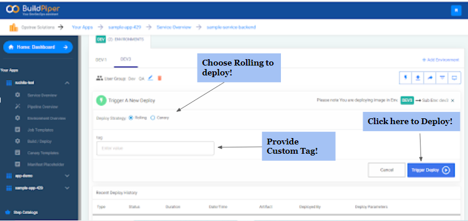Click the Recent Deploy History heading
This screenshot has height=221, width=468.
point(116,193)
